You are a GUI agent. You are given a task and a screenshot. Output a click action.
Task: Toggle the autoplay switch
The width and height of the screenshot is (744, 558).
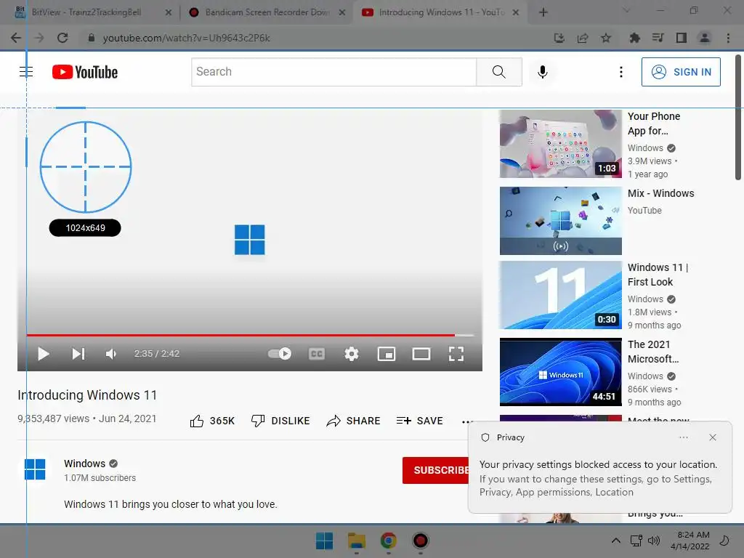280,354
